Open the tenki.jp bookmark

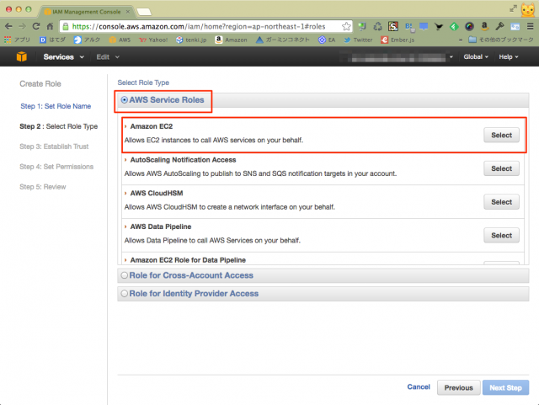[191, 40]
